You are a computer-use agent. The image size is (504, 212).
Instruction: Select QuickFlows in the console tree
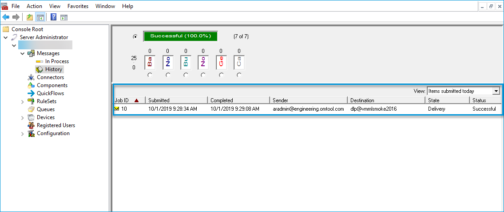coord(50,93)
